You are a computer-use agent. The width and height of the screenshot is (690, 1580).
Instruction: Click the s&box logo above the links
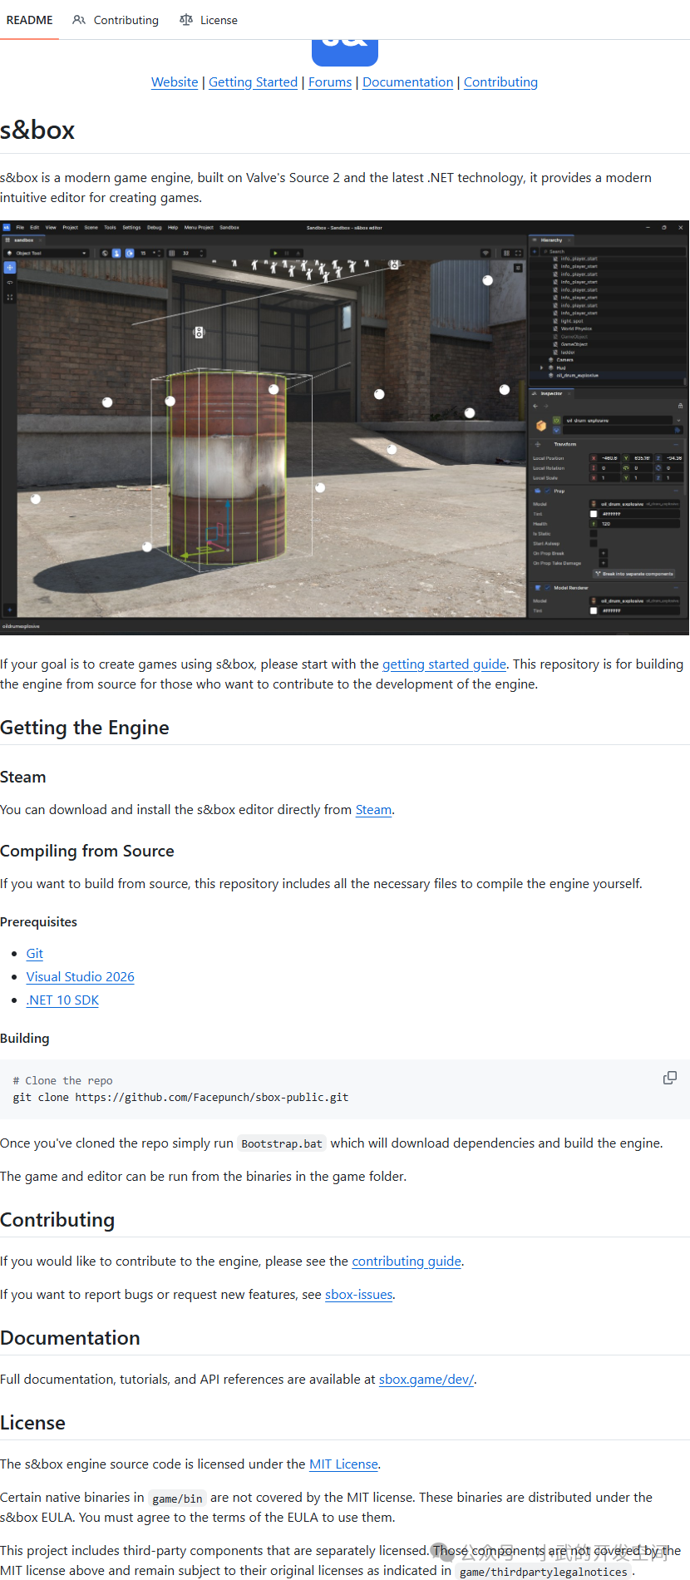pos(344,52)
